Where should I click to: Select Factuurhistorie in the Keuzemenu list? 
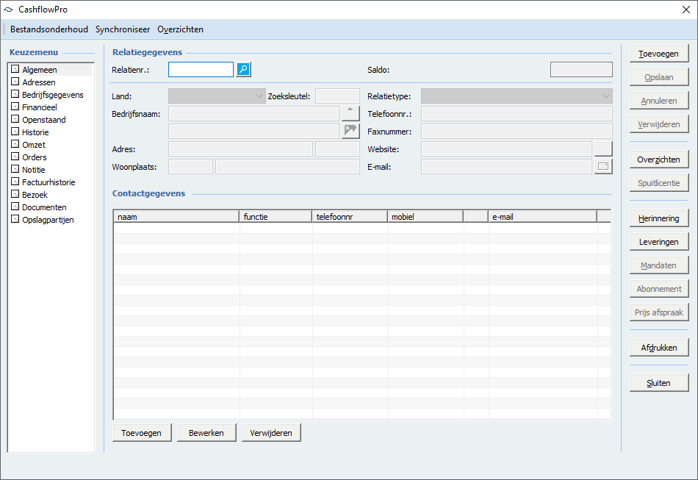click(x=48, y=182)
